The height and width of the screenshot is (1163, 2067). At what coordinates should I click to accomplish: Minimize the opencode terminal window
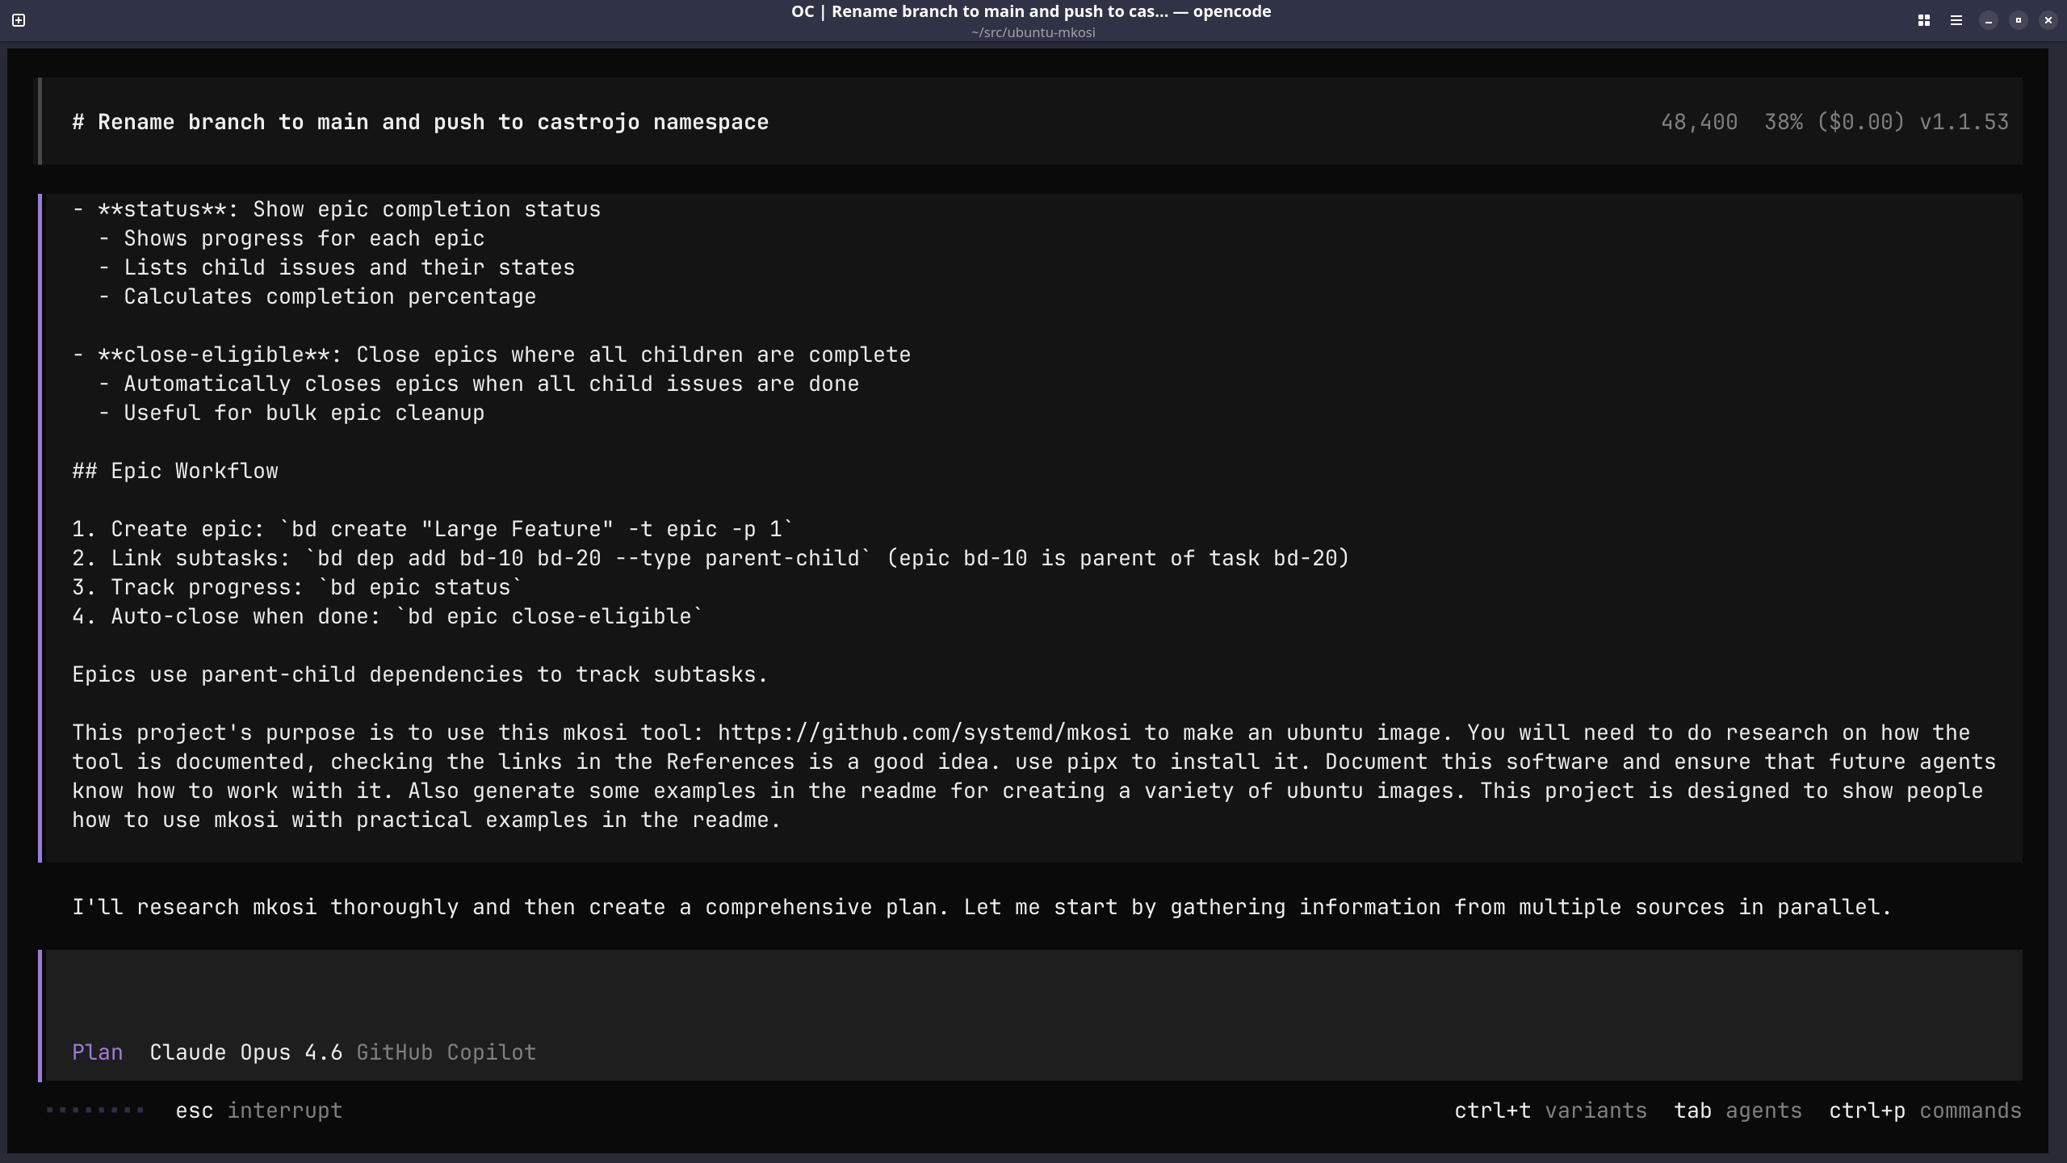(1989, 20)
